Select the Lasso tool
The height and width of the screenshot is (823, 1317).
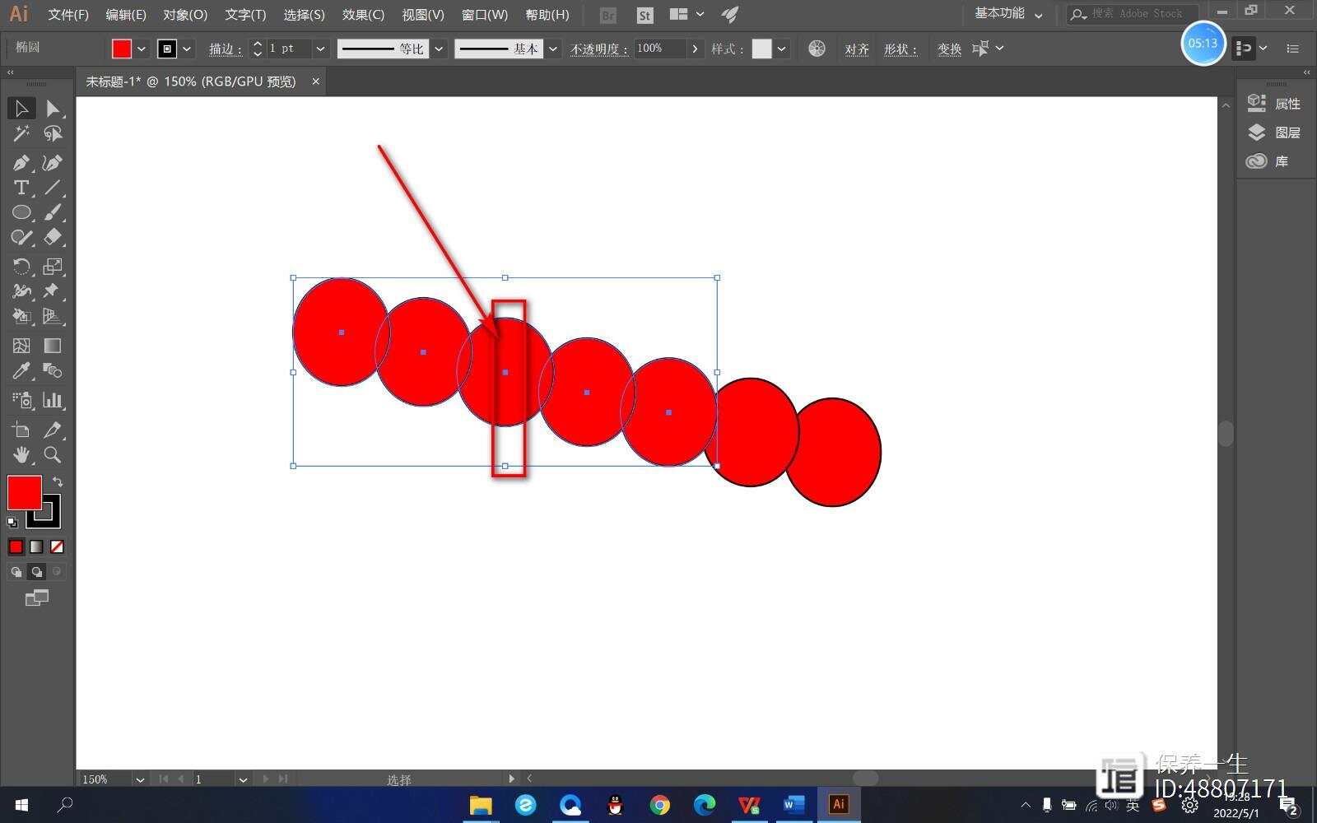pos(53,133)
